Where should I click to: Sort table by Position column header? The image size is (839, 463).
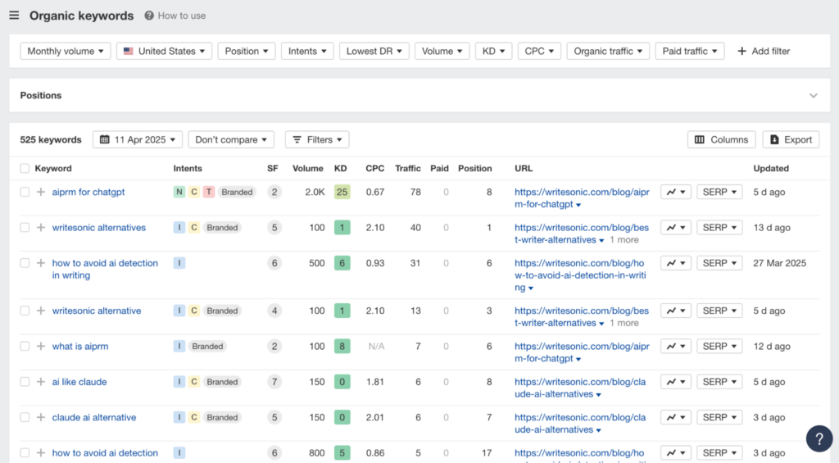474,168
